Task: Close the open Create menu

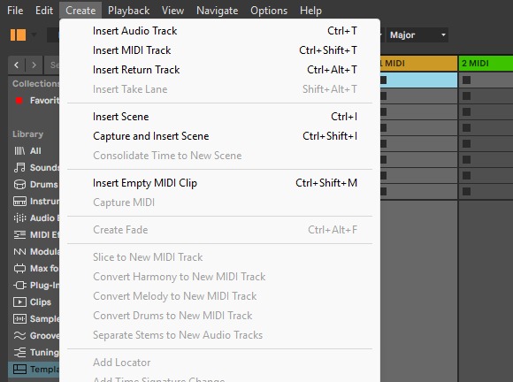Action: click(x=80, y=11)
